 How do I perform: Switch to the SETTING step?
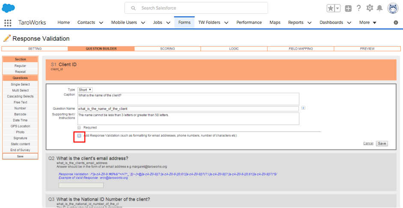click(x=35, y=48)
